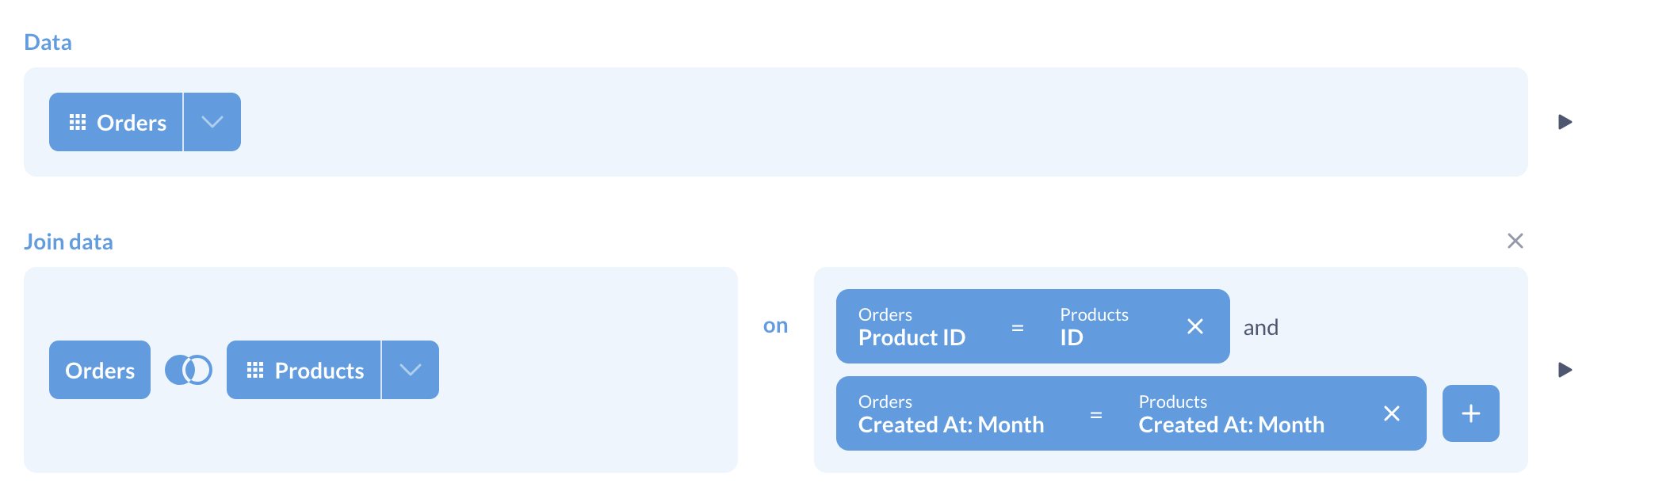Change the operator in the Product ID condition
Viewport: 1674px width, 491px height.
(x=1018, y=328)
